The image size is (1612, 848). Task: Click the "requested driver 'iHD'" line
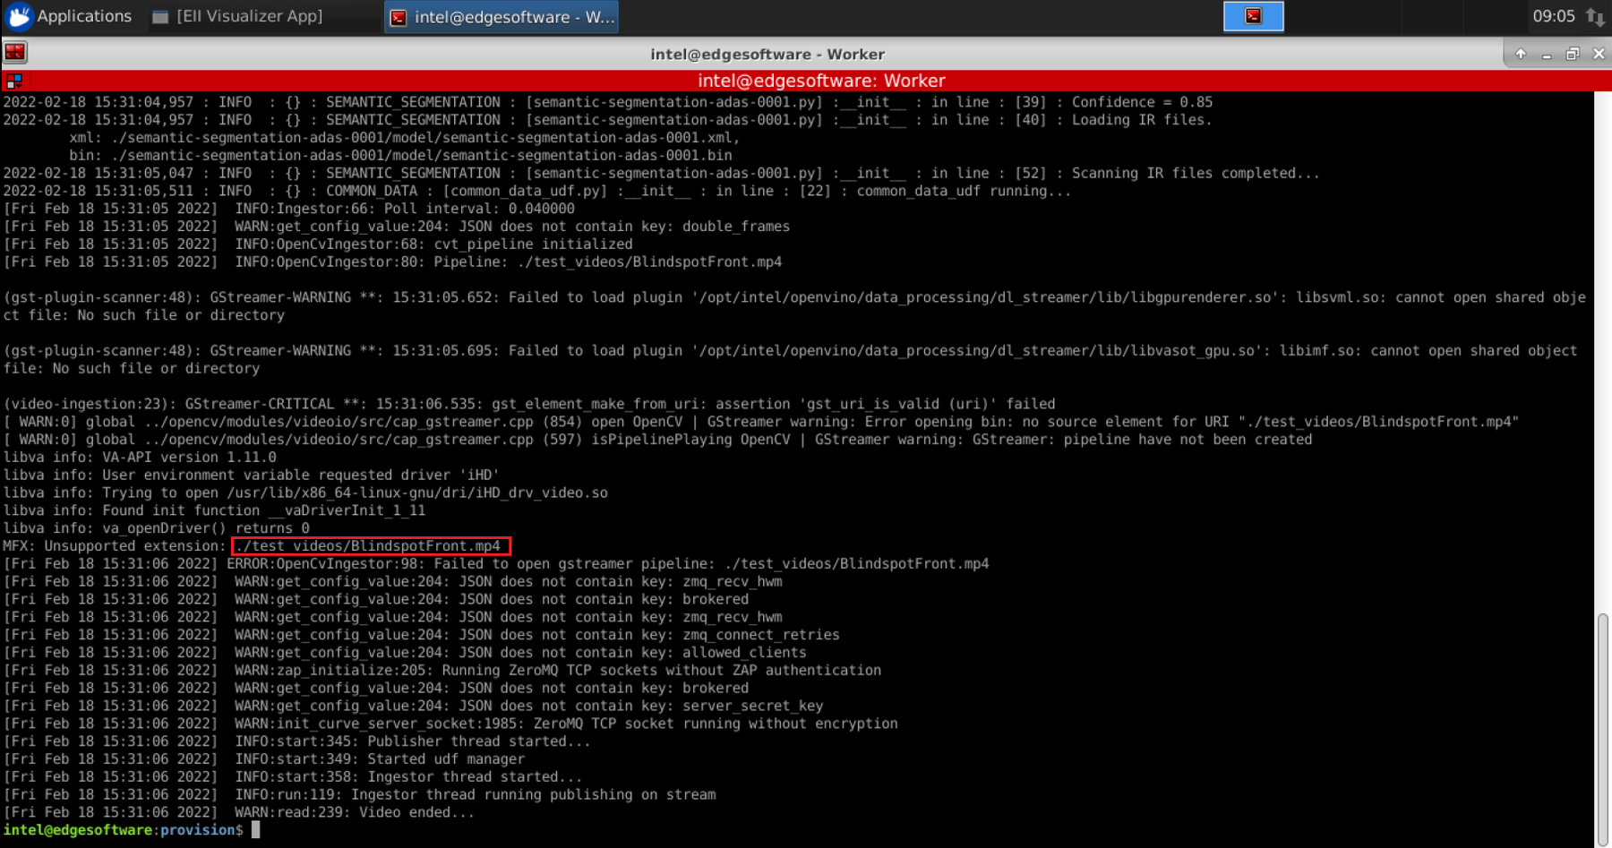point(251,475)
